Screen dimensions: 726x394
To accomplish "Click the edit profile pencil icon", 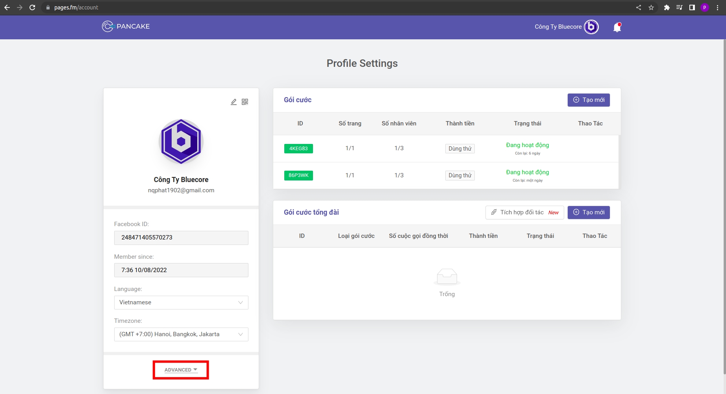I will pyautogui.click(x=233, y=102).
